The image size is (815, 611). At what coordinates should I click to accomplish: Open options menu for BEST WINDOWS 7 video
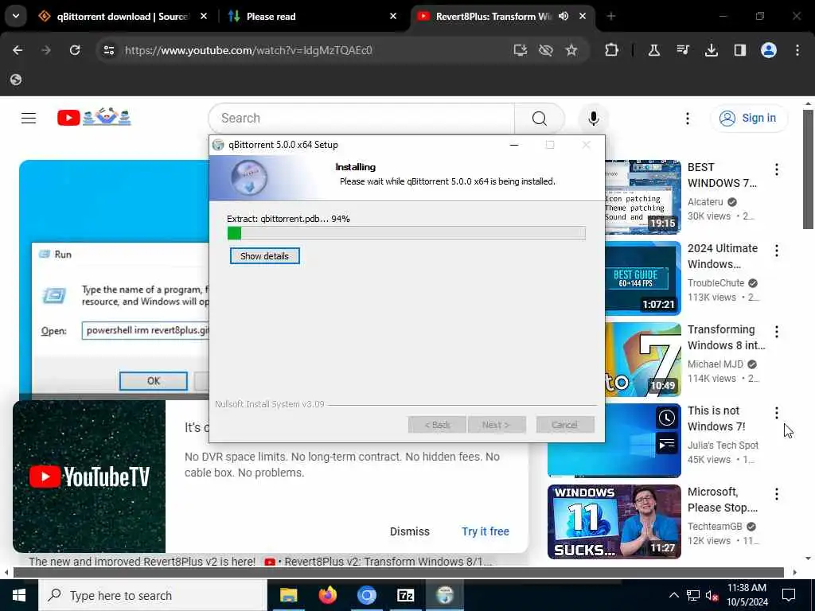point(777,169)
